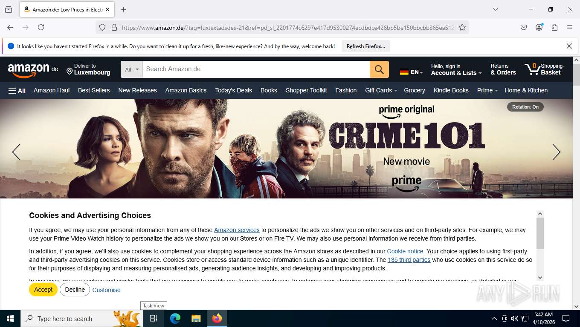Viewport: 580px width, 327px height.
Task: Click the hamburger All menu icon
Action: (17, 90)
